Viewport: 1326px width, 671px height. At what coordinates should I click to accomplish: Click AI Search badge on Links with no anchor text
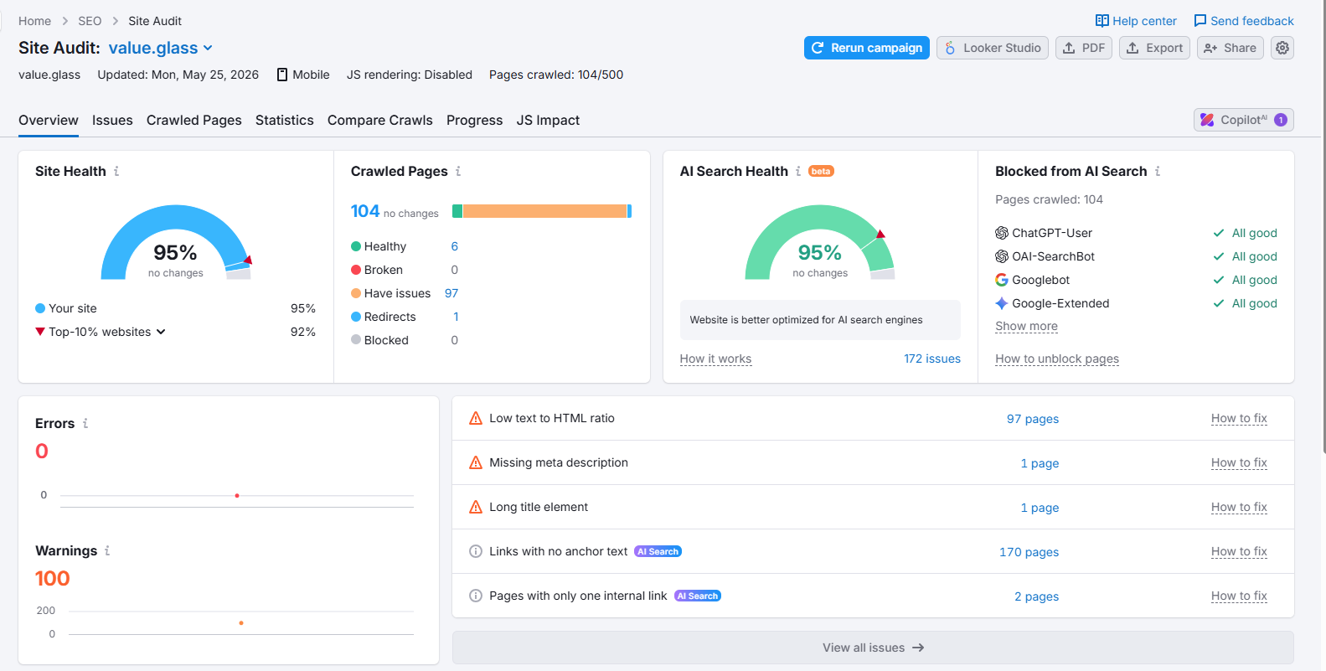click(x=658, y=551)
